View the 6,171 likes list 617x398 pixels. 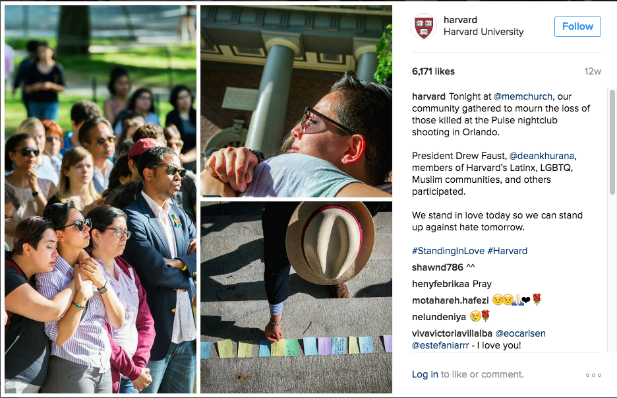click(433, 71)
